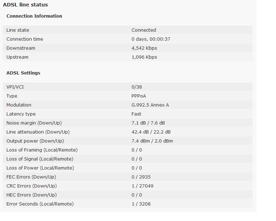This screenshot has height=221, width=276.
Task: Select the PPPoA type value
Action: (x=138, y=96)
